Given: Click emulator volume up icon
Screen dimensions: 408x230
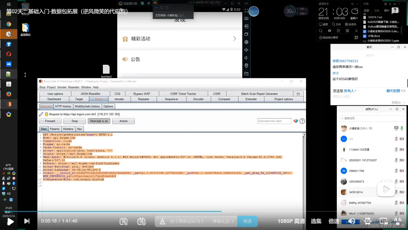Looking at the screenshot, I should tap(246, 50).
